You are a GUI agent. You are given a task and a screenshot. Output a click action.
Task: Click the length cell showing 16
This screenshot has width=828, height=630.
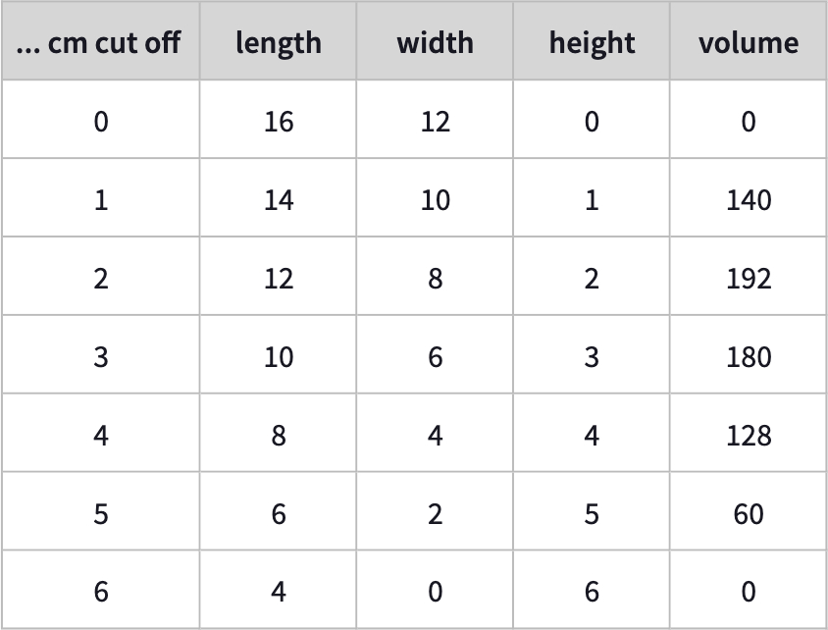tap(279, 122)
